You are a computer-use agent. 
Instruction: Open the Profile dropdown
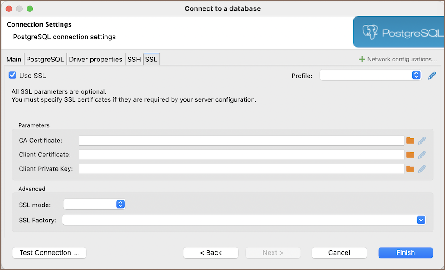(x=370, y=75)
